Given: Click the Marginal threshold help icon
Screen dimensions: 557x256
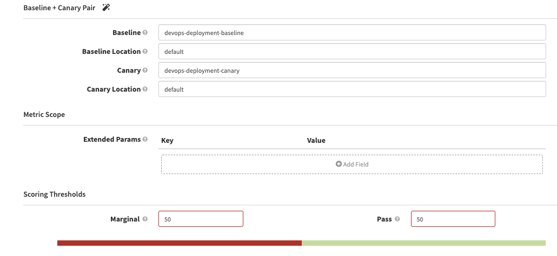Looking at the screenshot, I should click(145, 219).
